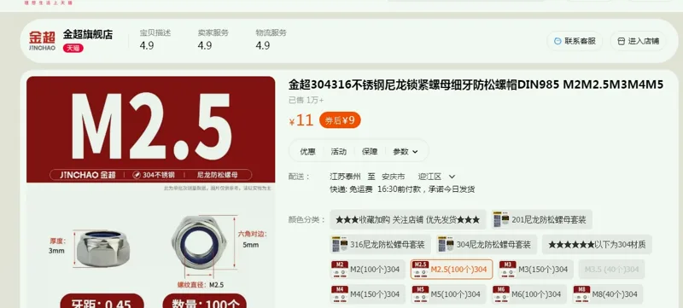The image size is (683, 308).
Task: Open the 优惠 tab
Action: [307, 151]
